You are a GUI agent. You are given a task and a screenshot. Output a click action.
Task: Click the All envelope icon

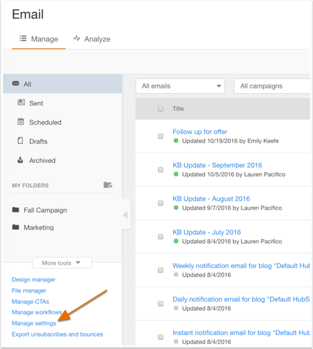pyautogui.click(x=15, y=84)
